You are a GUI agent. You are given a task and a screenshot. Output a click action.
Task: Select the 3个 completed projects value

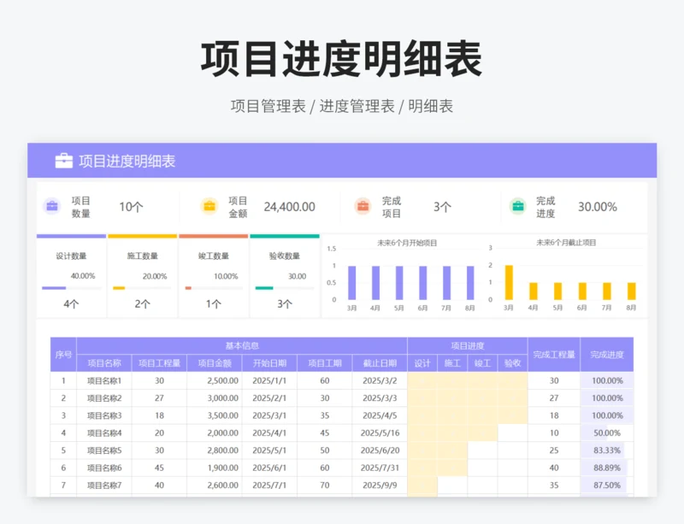442,207
